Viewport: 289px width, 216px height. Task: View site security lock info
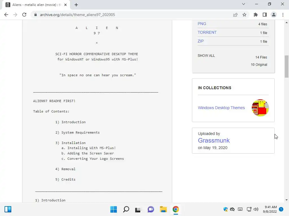pyautogui.click(x=36, y=15)
